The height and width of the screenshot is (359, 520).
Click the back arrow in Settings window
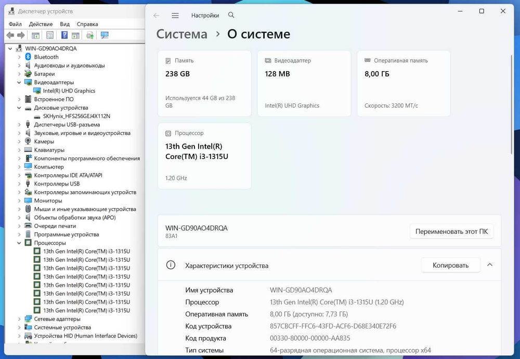[156, 15]
